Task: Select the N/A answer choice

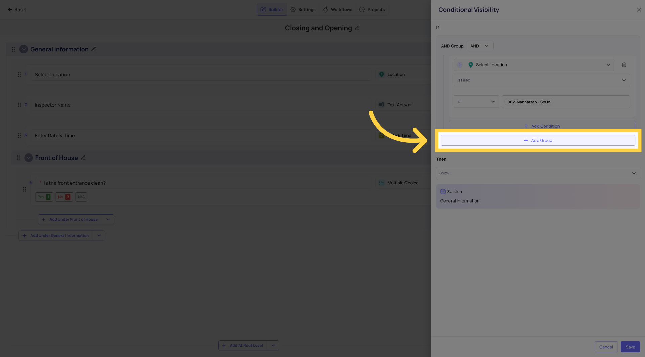Action: coord(81,197)
